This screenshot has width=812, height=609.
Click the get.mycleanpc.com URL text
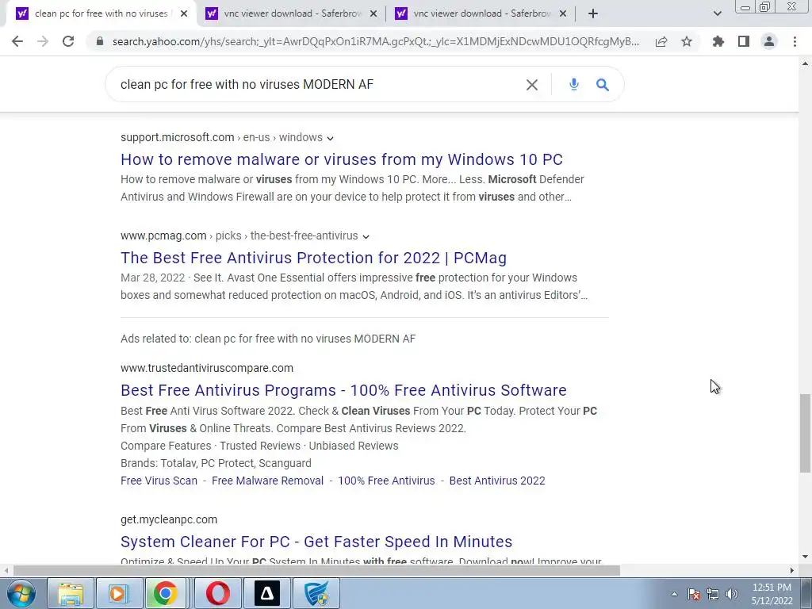tap(169, 519)
